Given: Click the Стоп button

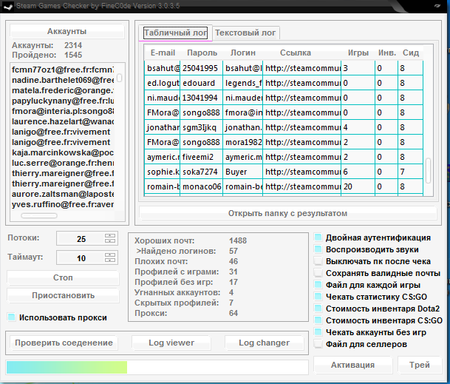Looking at the screenshot, I should click(63, 277).
